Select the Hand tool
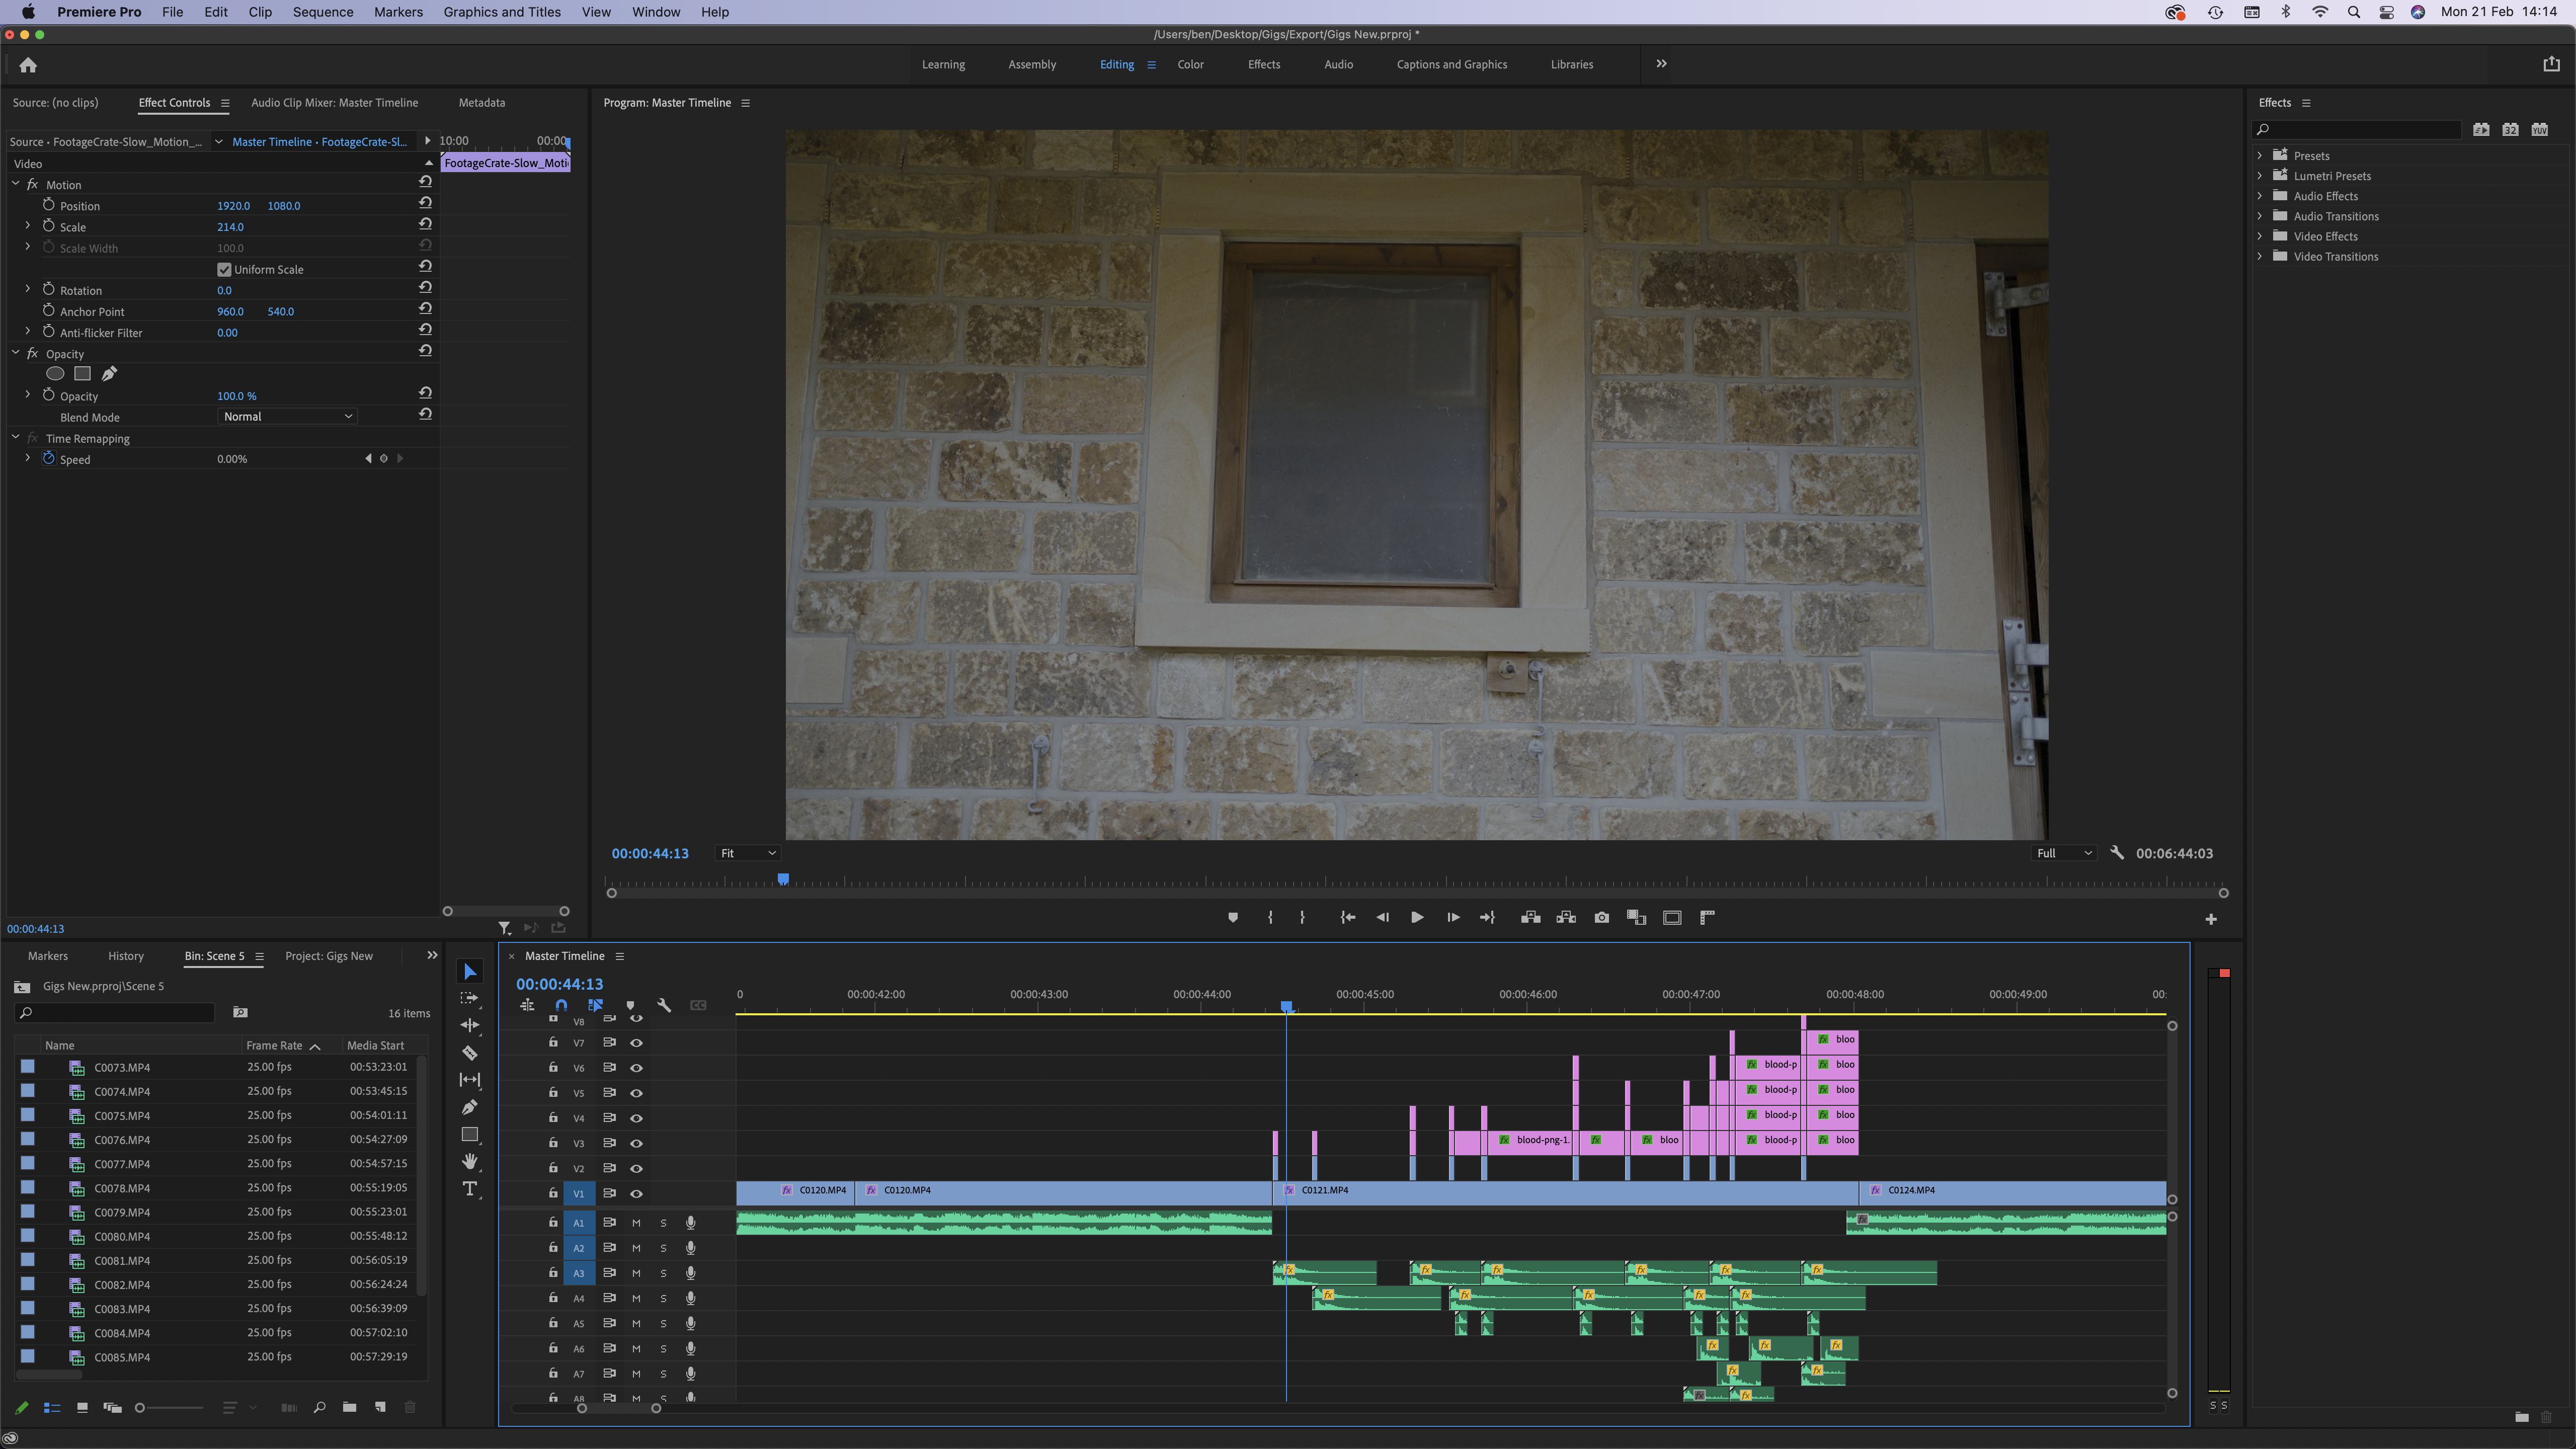 point(469,1161)
